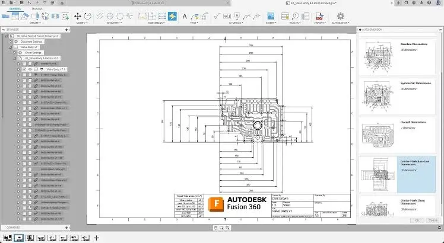Add a new sheet with the plus button

pyautogui.click(x=96, y=238)
